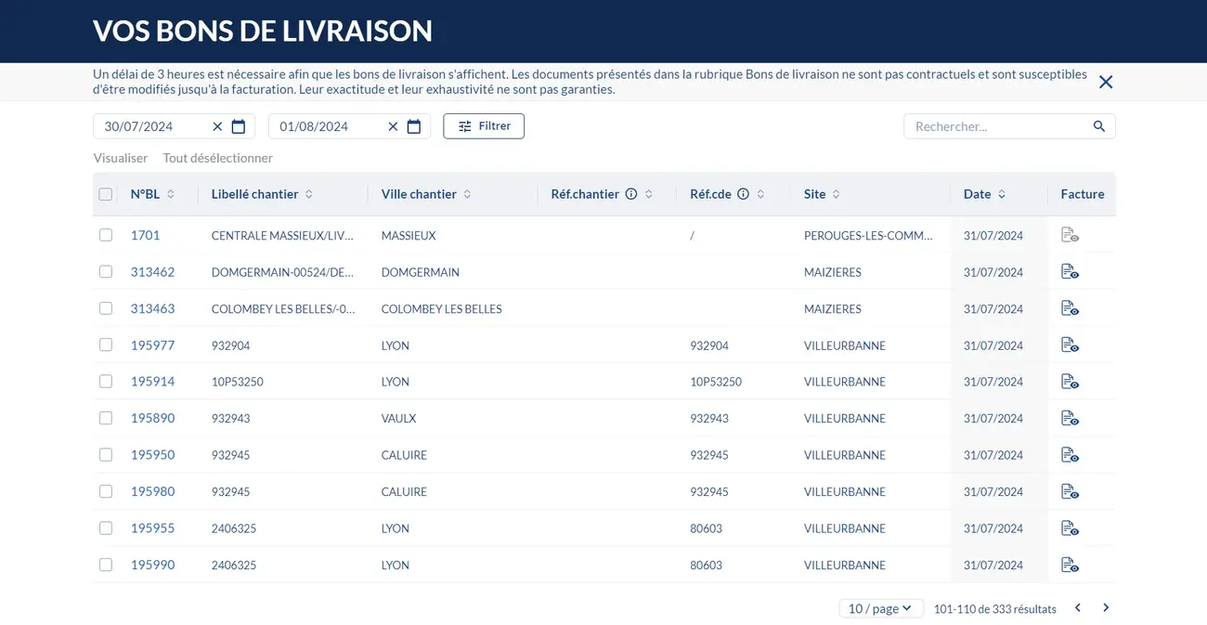Viewport: 1207px width, 625px height.
Task: Check the row for BL 1701
Action: pyautogui.click(x=106, y=235)
